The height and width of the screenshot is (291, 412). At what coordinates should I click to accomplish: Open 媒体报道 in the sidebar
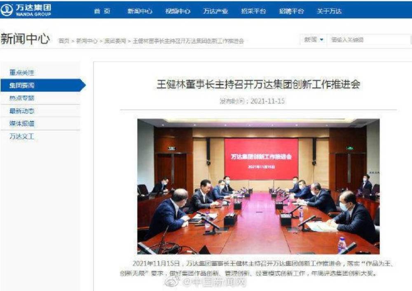[22, 123]
